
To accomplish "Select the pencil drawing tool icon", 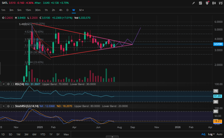I will (193, 3).
